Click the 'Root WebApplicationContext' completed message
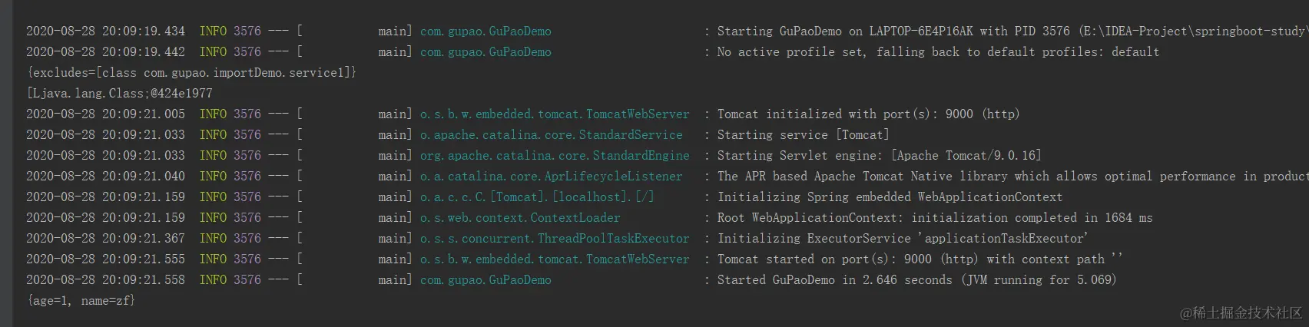The height and width of the screenshot is (327, 1309). click(x=934, y=218)
